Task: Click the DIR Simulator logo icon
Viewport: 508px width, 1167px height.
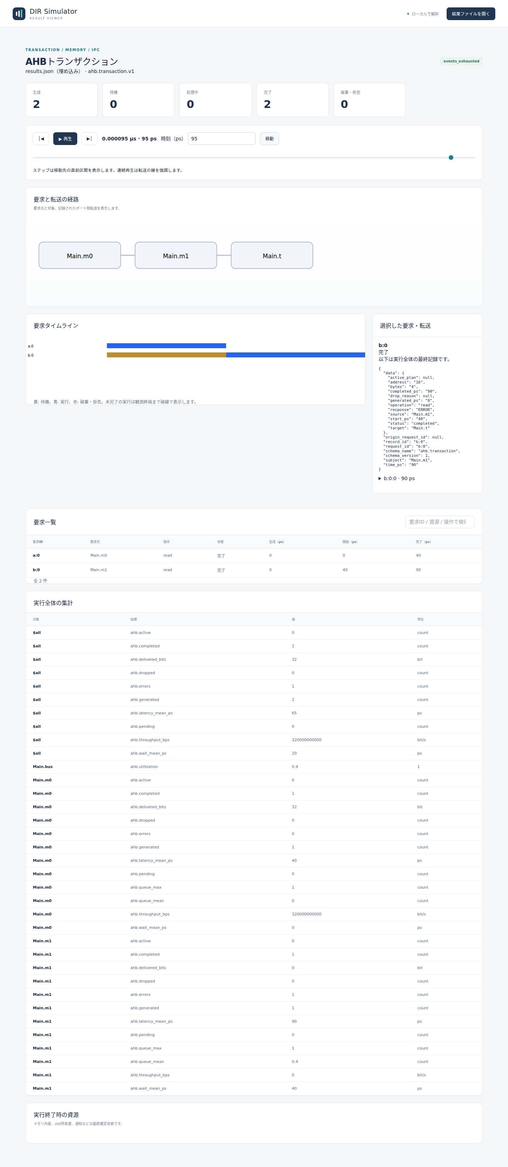Action: (19, 14)
